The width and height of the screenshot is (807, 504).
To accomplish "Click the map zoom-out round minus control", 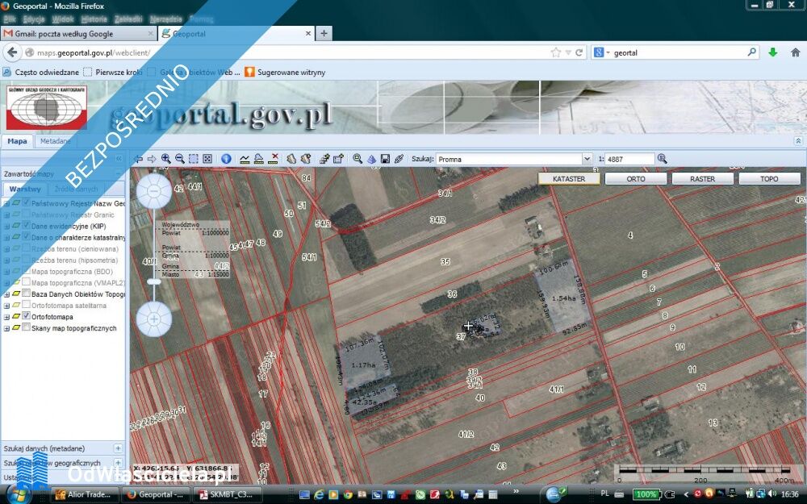I will coord(154,191).
